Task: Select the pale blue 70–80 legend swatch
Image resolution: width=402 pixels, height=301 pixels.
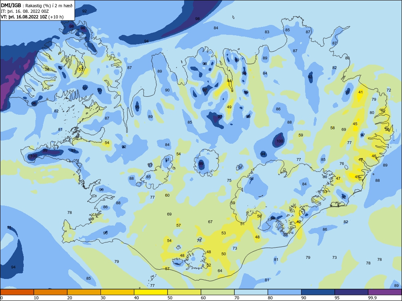Action: click(x=251, y=292)
